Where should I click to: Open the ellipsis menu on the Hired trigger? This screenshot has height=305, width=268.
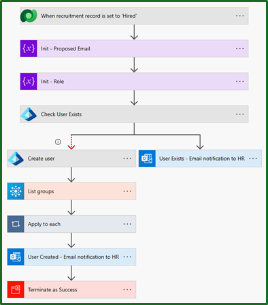(239, 16)
